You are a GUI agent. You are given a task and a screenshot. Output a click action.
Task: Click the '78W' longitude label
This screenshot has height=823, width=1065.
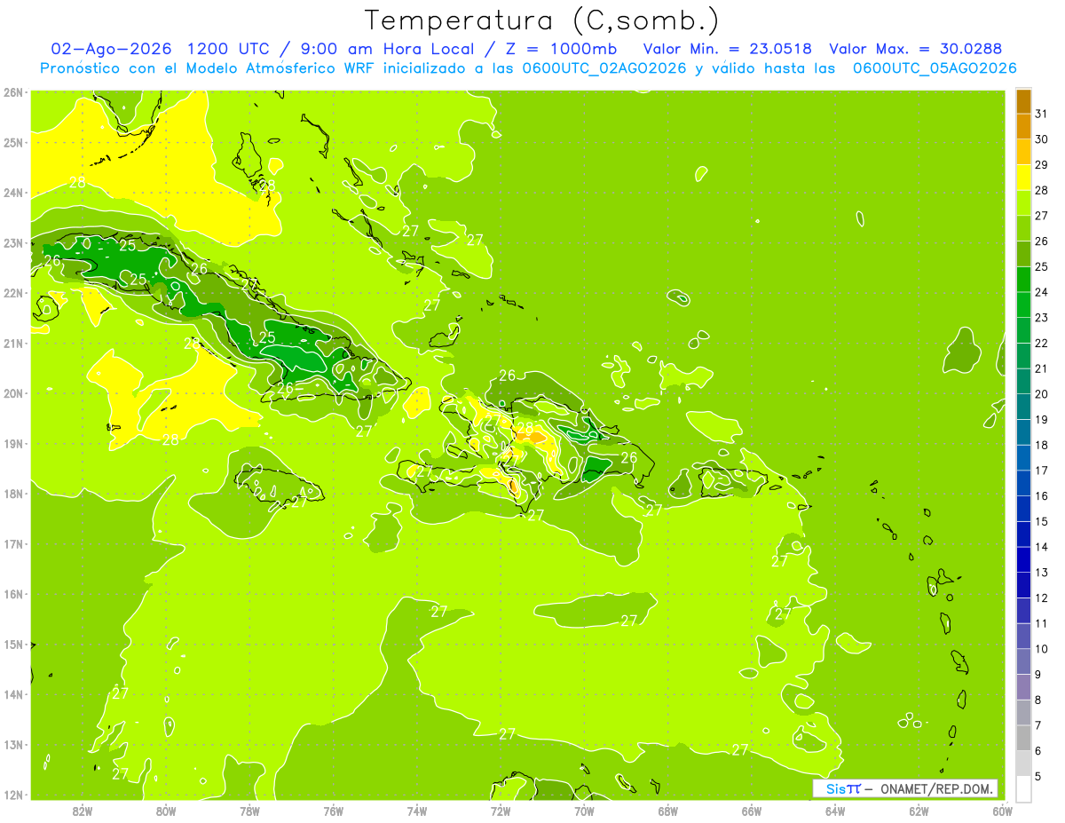(249, 811)
